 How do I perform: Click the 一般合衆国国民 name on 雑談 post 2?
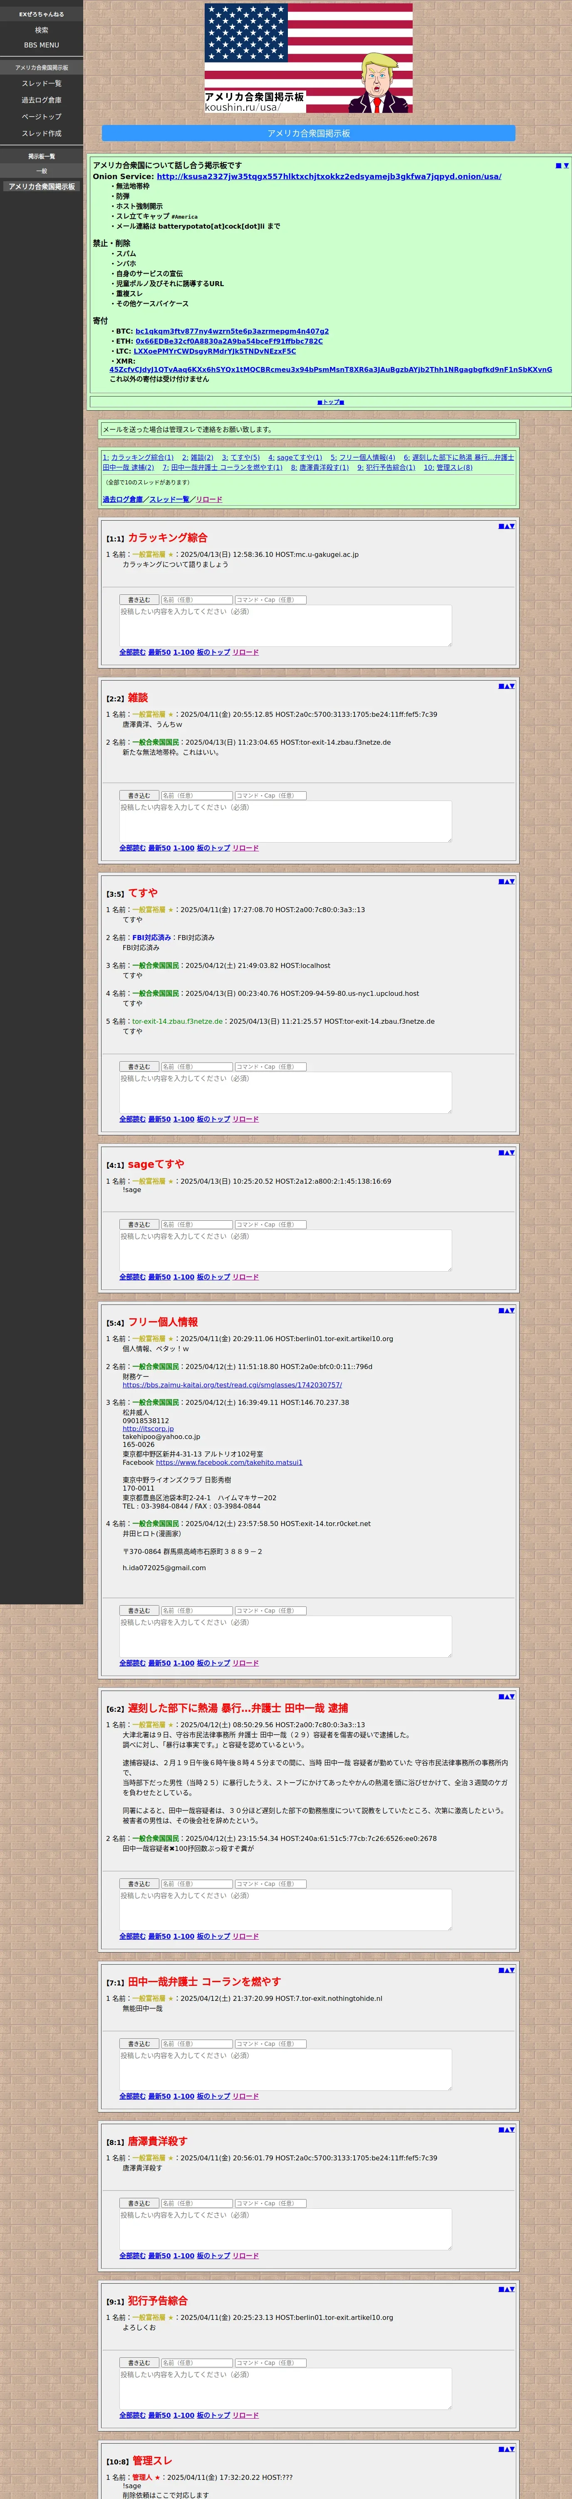(155, 742)
